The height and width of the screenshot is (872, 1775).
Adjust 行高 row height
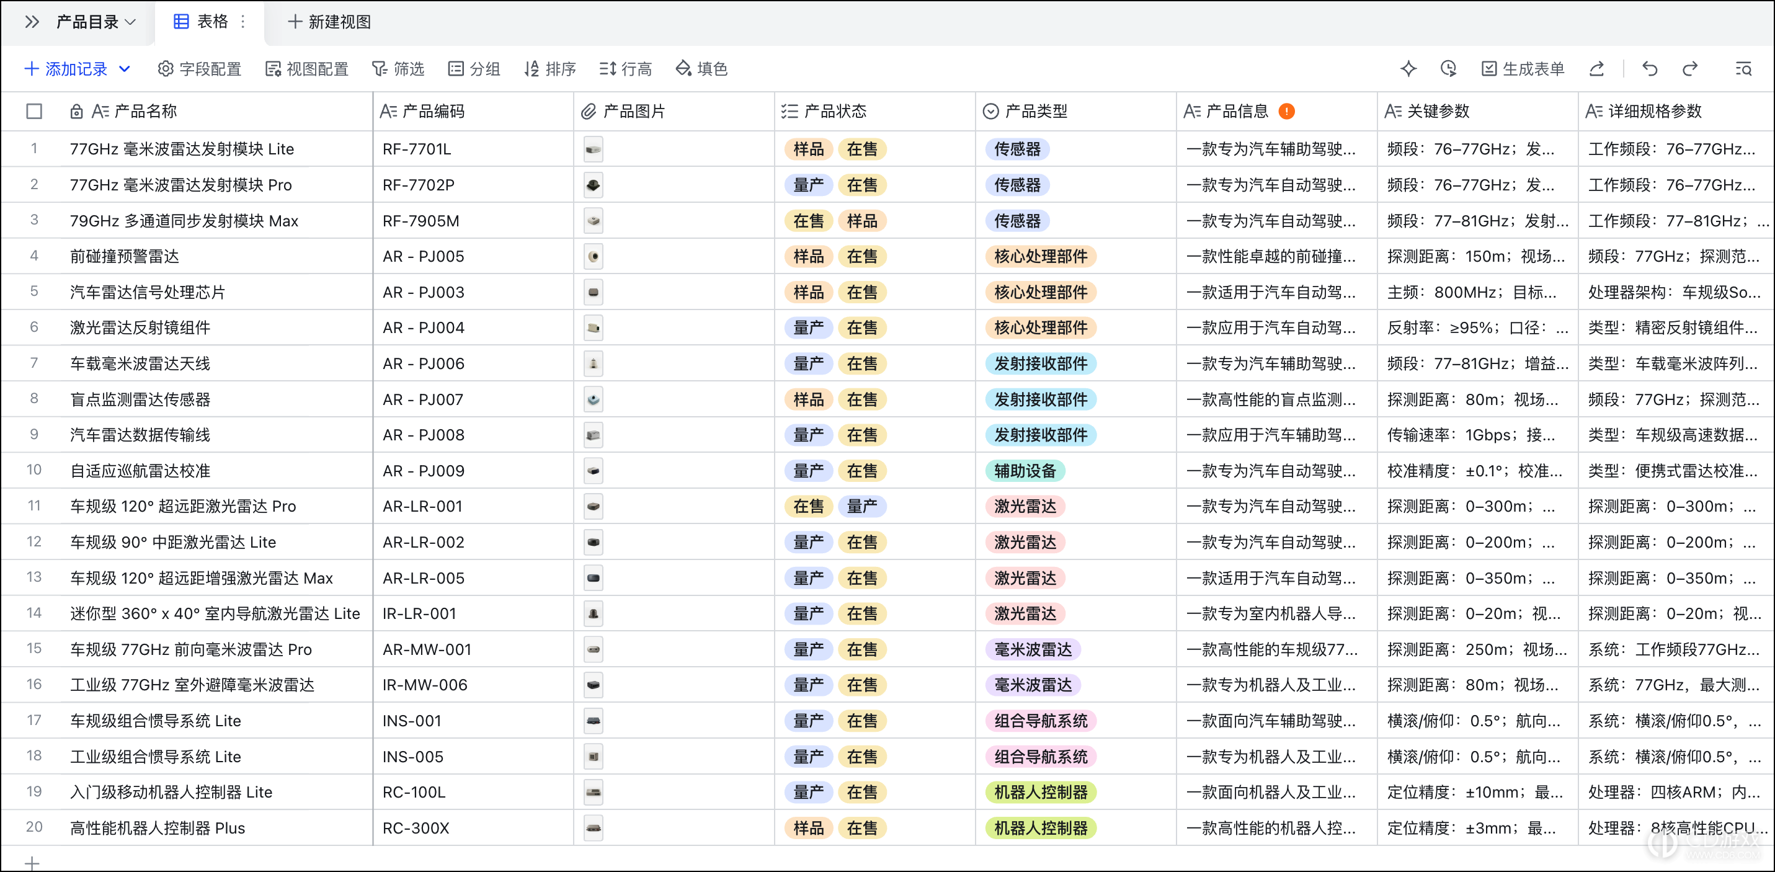[625, 69]
